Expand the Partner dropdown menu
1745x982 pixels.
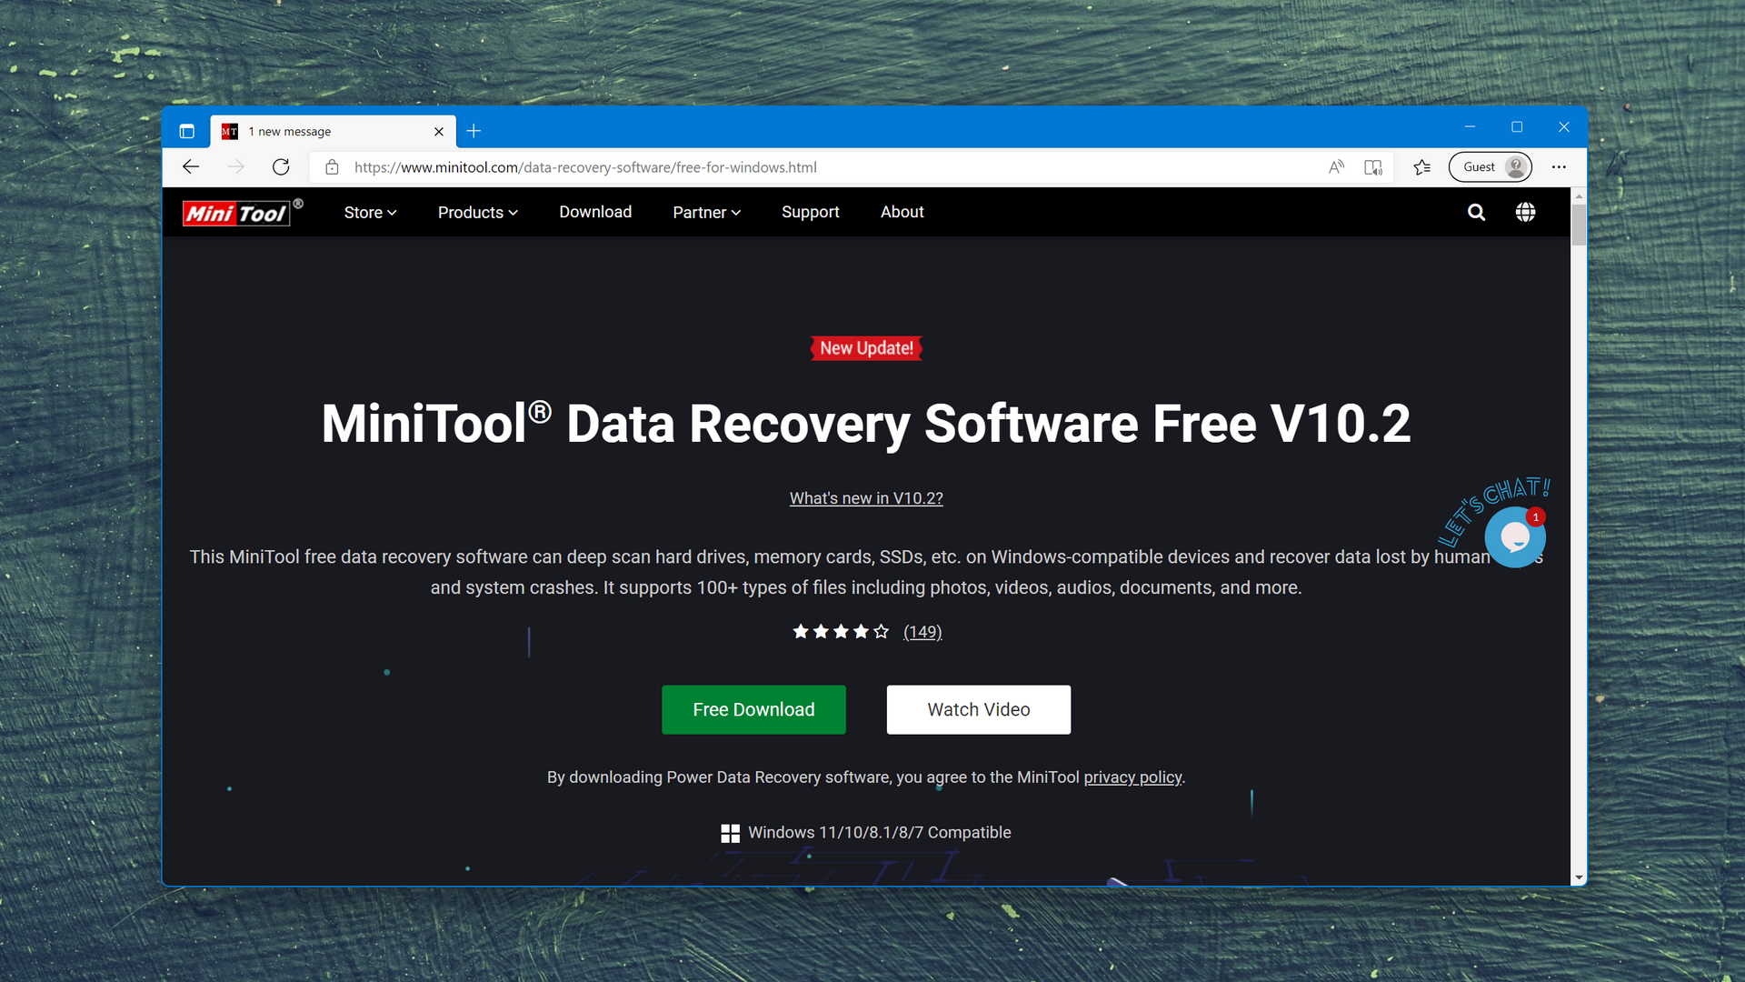706,214
